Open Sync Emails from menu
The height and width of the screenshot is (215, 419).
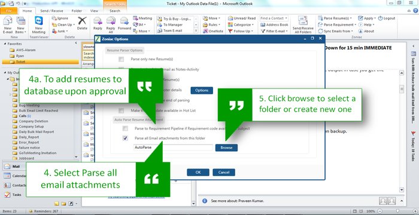coord(336,31)
